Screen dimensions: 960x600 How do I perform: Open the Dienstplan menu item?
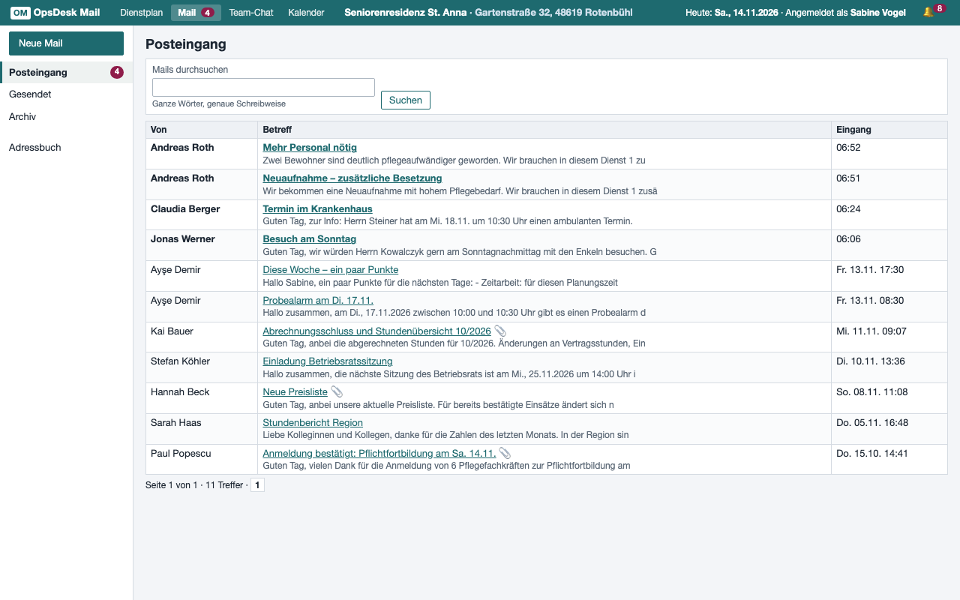click(x=141, y=13)
